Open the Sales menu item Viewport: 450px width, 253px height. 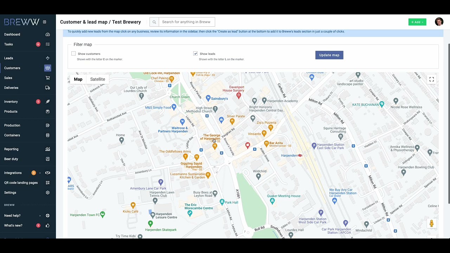click(x=8, y=78)
